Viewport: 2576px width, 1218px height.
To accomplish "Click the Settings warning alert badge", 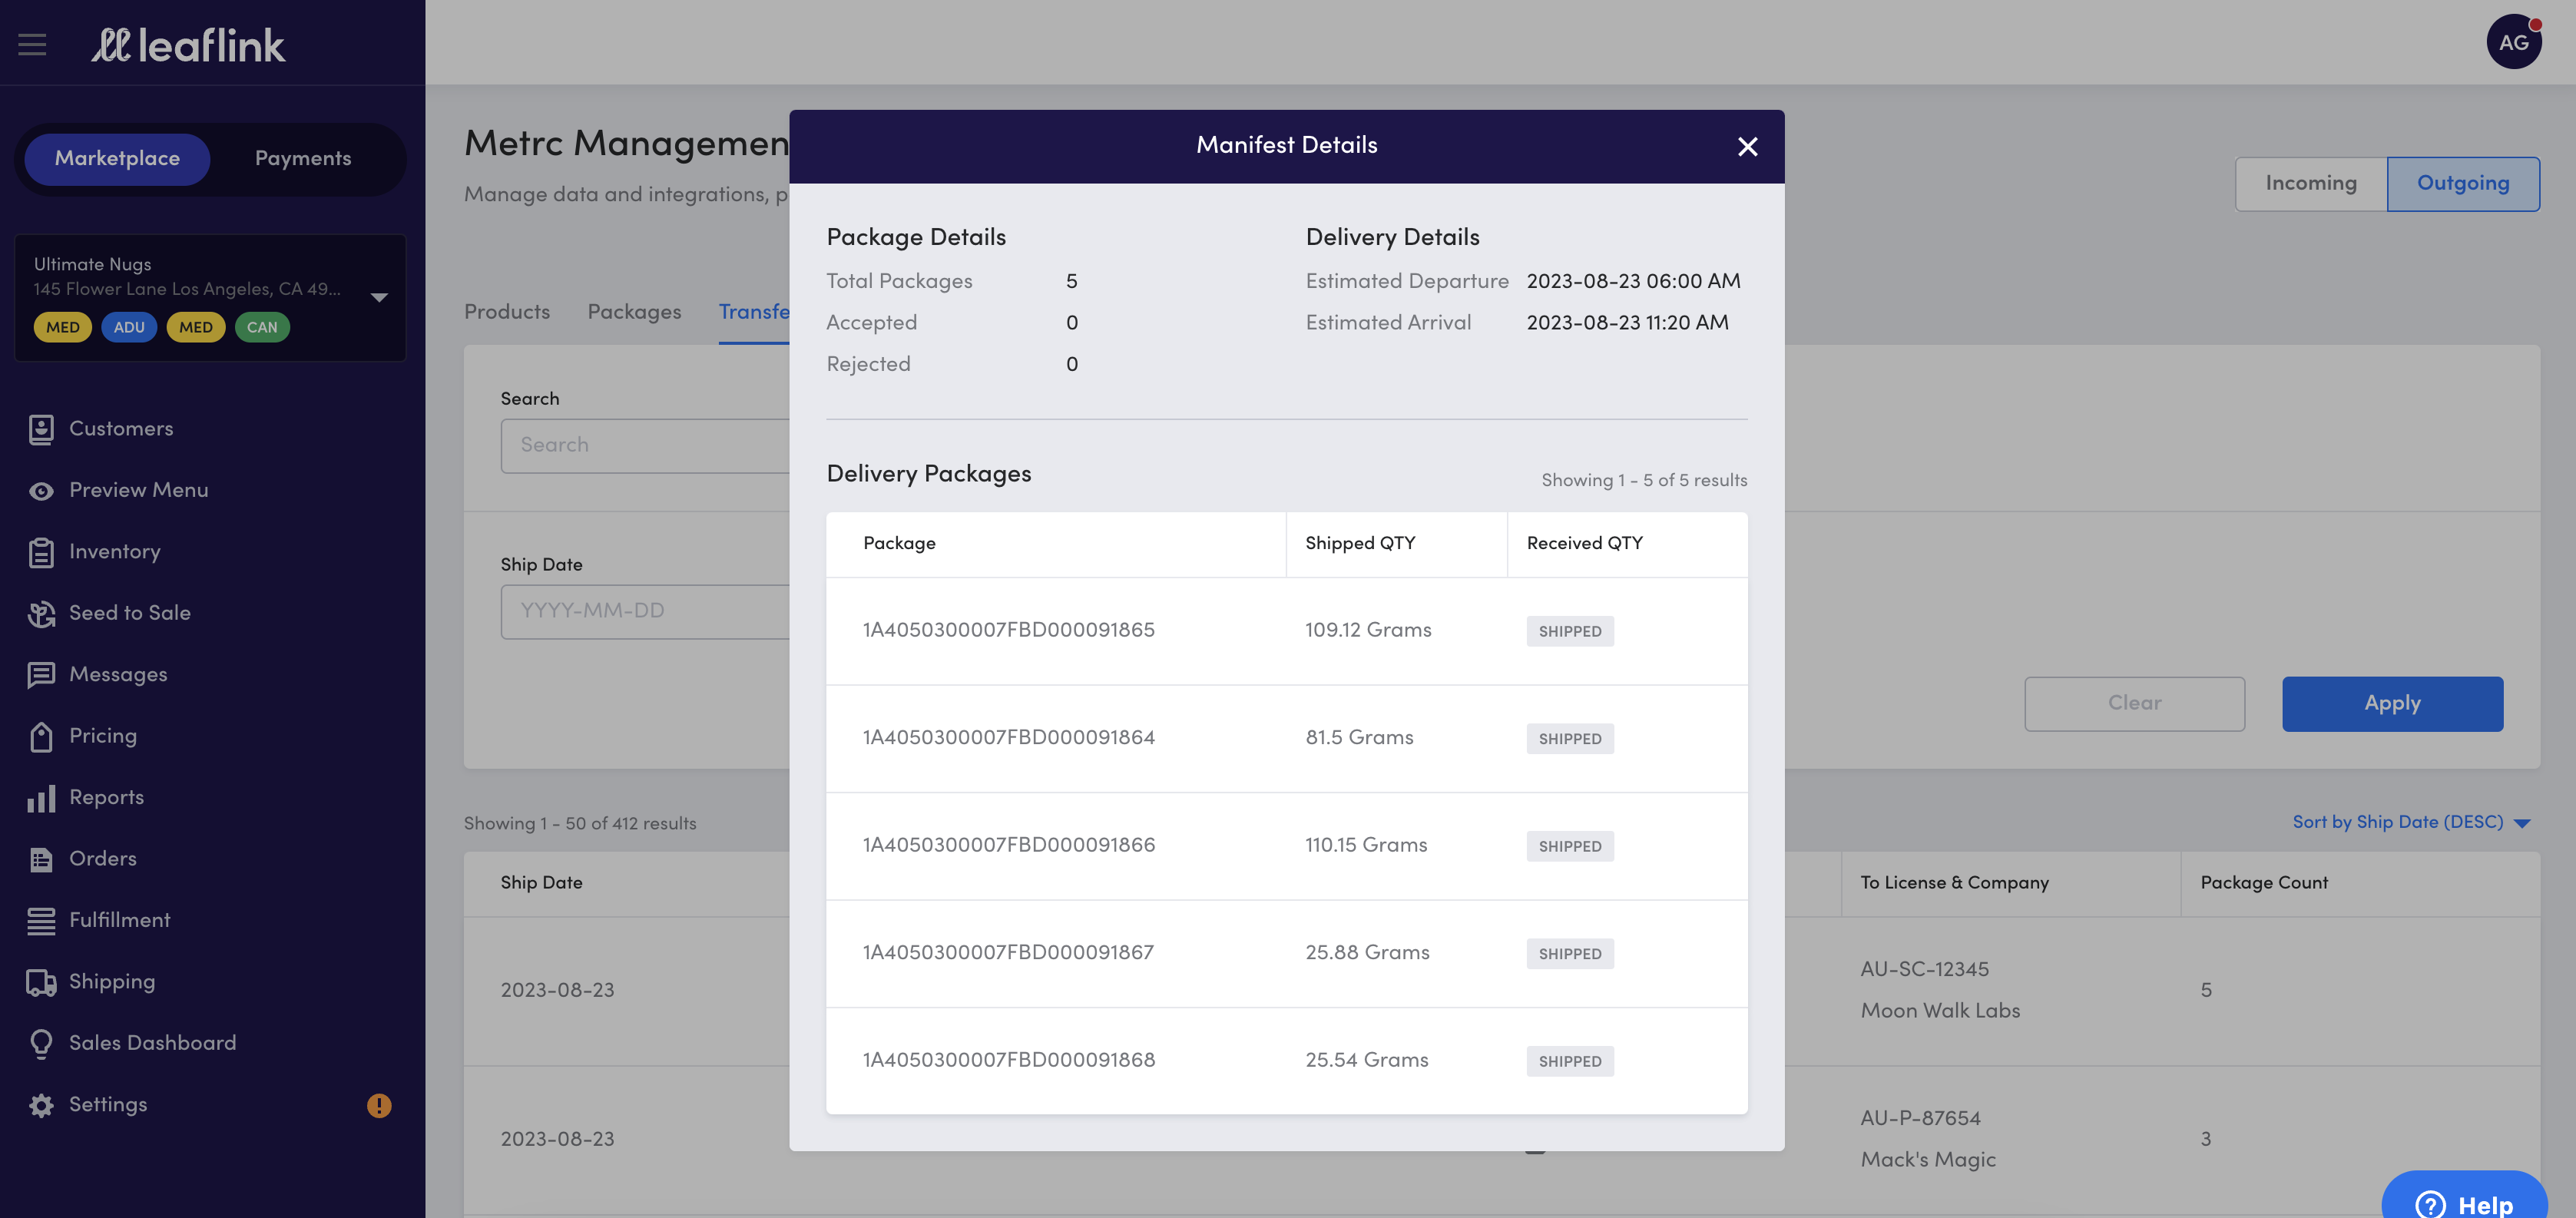I will [x=379, y=1105].
